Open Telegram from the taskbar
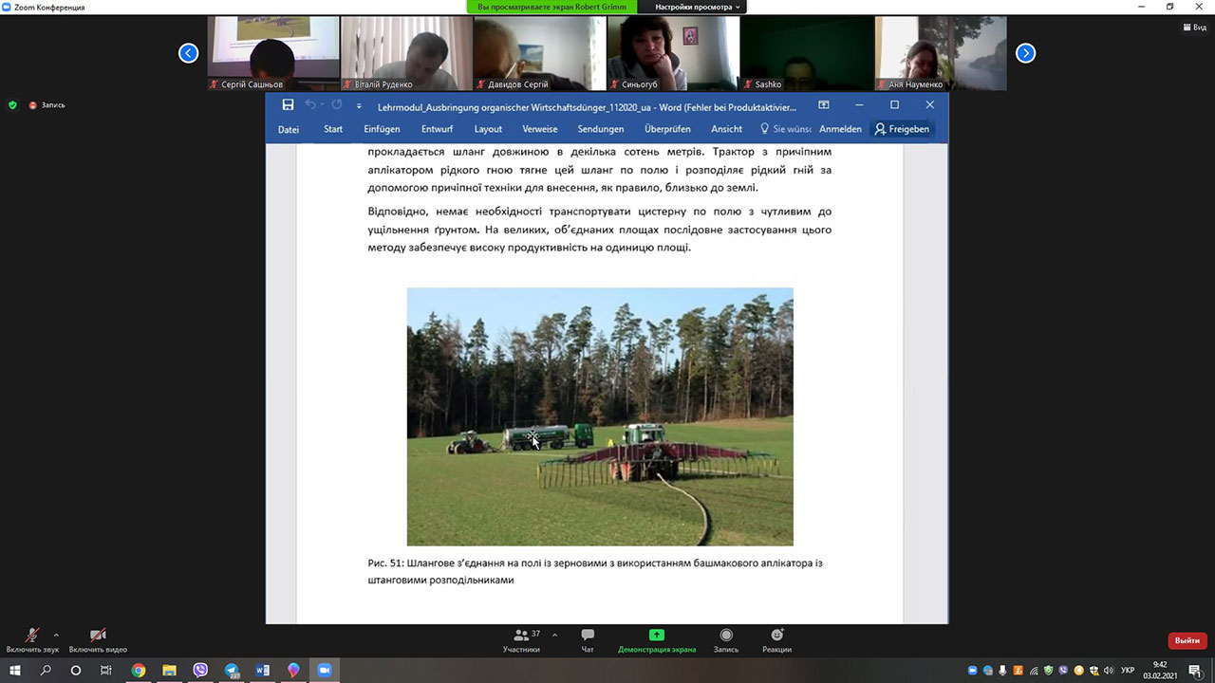1215x683 pixels. pyautogui.click(x=232, y=670)
